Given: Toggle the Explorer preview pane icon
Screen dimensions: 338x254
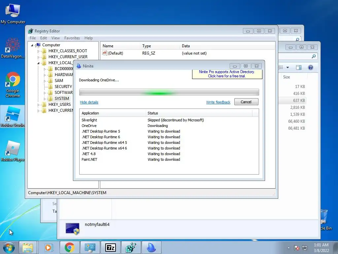Looking at the screenshot, I should [x=298, y=67].
